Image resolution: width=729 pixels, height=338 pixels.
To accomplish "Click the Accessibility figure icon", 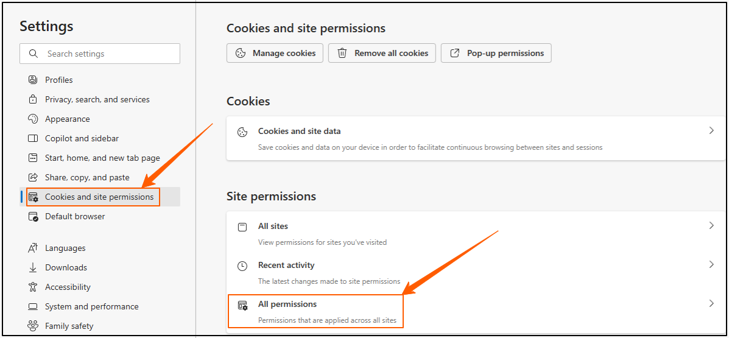I will pyautogui.click(x=32, y=287).
